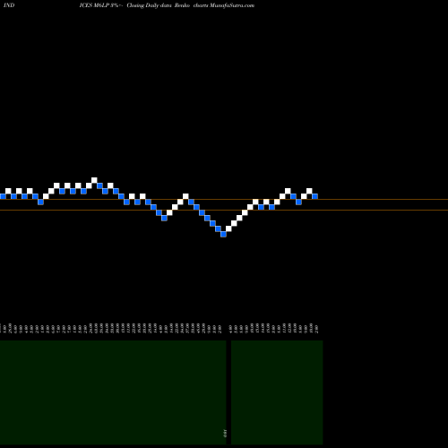The height and width of the screenshot is (448, 448).
Task: Click the 'Closing Daily data' title text
Action: (x=149, y=5)
